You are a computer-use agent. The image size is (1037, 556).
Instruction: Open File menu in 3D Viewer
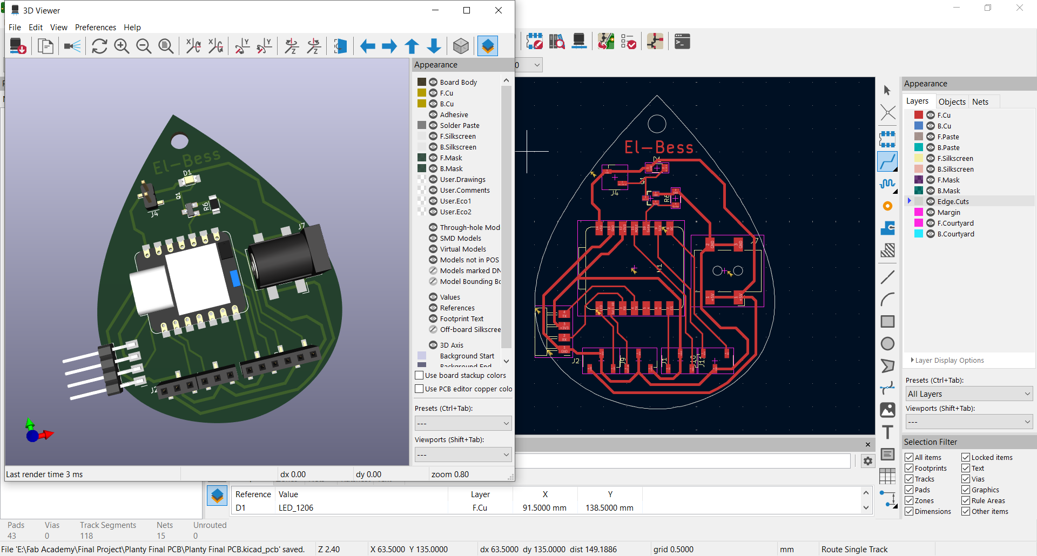coord(15,27)
